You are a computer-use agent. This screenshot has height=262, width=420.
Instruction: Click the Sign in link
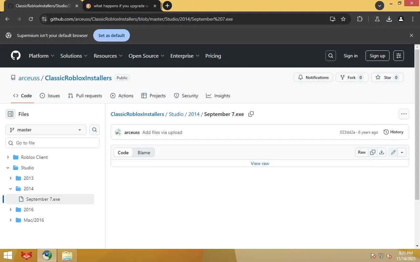350,56
